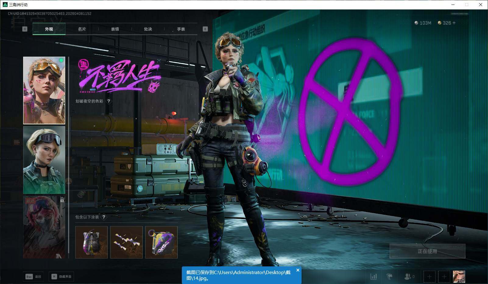Click the Esc 返回 button

tap(33, 276)
